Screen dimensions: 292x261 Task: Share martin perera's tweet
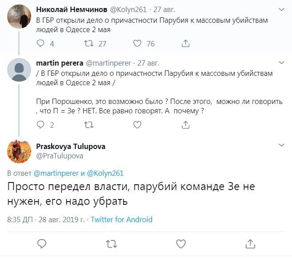tap(186, 125)
